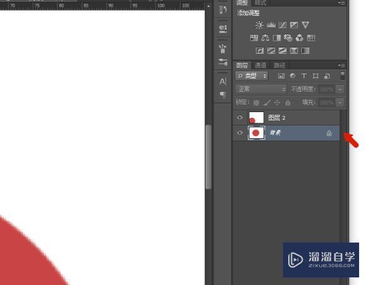Click the canvas scroll-up arrow
Screen dimensions: 380x285
tap(208, 6)
